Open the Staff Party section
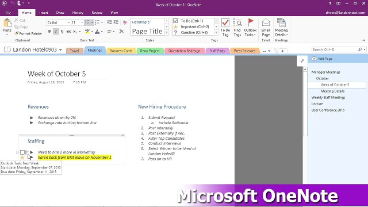 tap(217, 51)
